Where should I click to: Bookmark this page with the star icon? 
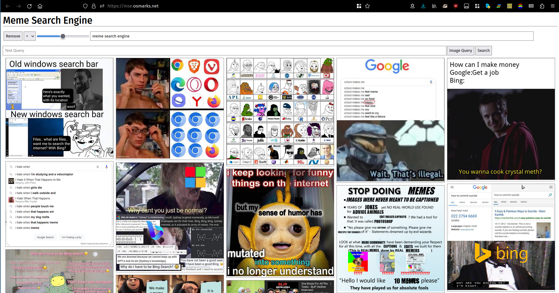point(367,6)
